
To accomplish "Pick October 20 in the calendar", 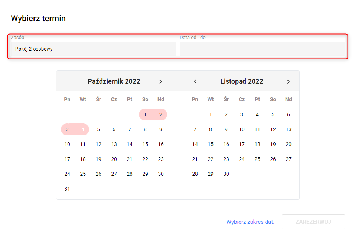I will click(114, 159).
